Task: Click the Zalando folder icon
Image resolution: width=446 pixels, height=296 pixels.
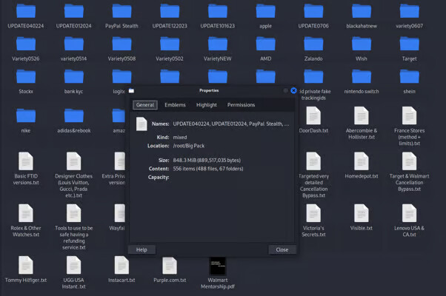Action: coord(313,44)
